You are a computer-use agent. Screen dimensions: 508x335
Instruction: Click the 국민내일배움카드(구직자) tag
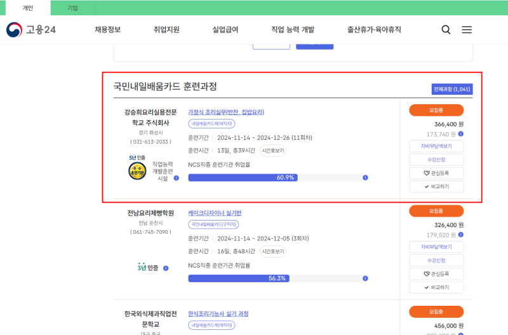tap(213, 224)
